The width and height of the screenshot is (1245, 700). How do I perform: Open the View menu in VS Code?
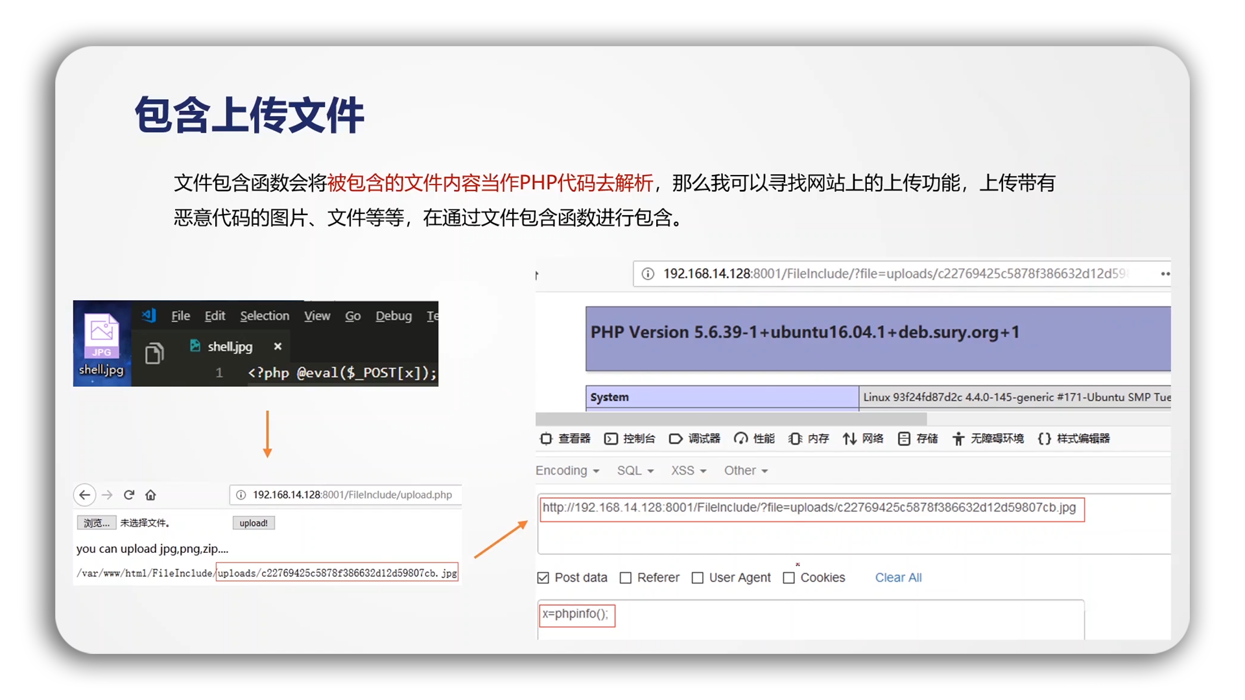point(317,316)
